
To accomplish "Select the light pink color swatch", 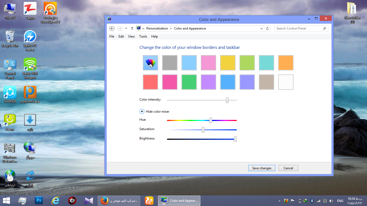I will tap(208, 63).
